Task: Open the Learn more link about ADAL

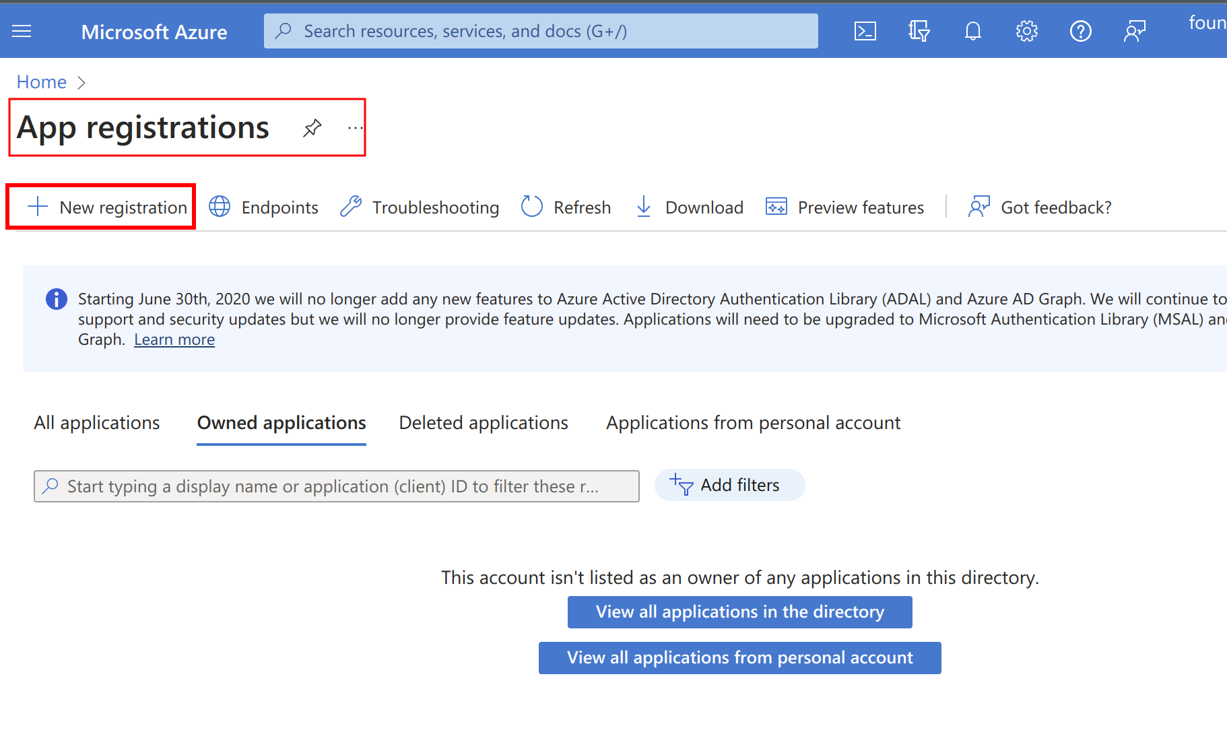Action: coord(174,339)
